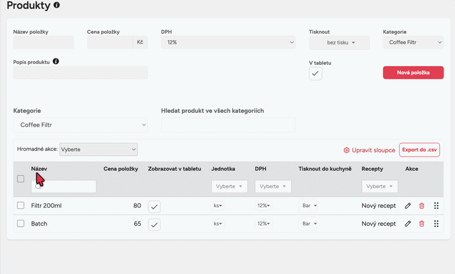Click the info icon next to Produkty
This screenshot has height=274, width=455.
56,5
